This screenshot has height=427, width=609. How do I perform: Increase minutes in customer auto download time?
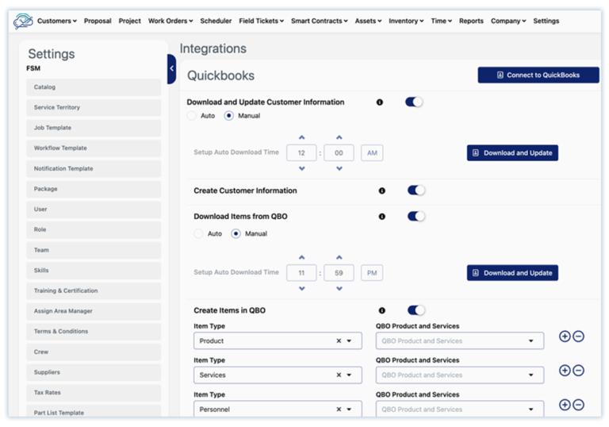click(x=339, y=137)
